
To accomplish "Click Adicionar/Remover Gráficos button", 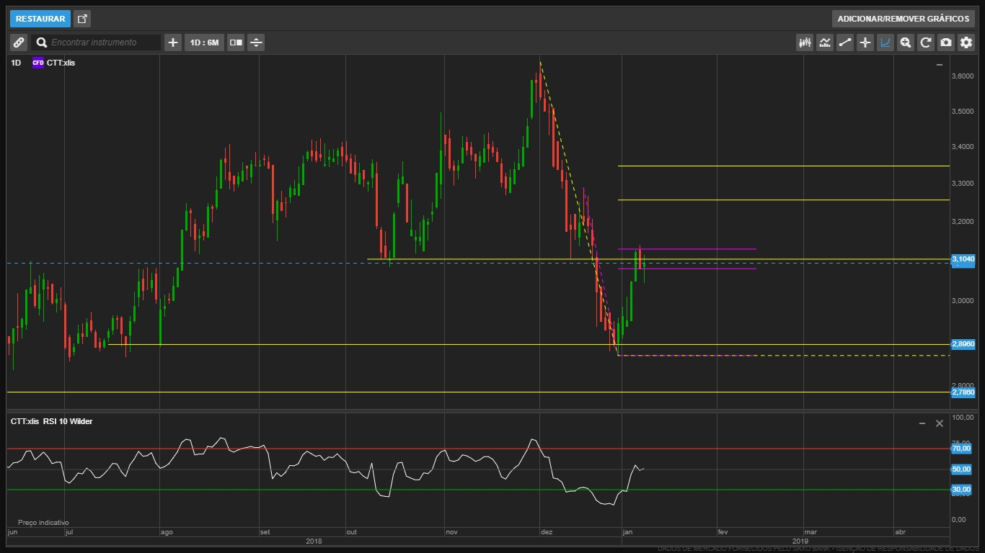I will [903, 19].
